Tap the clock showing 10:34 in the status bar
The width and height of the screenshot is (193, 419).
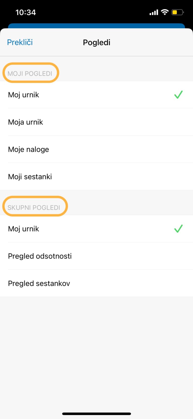pyautogui.click(x=25, y=12)
